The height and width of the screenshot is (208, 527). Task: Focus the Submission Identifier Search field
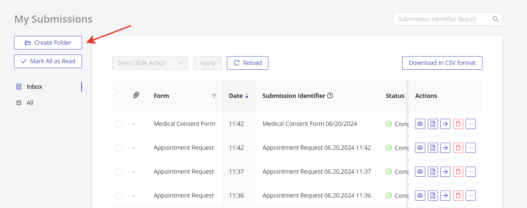coord(441,19)
